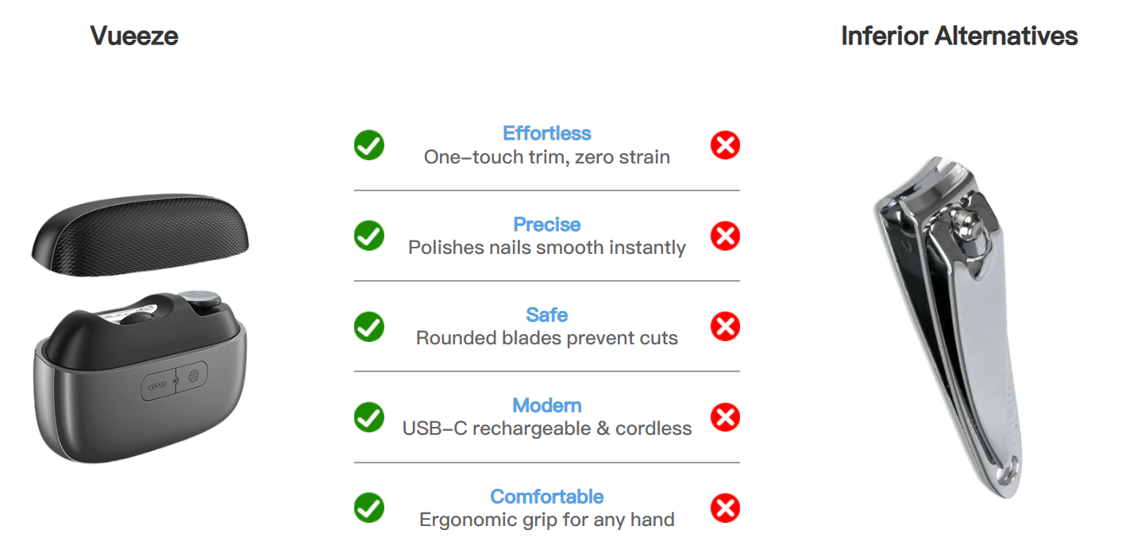Image resolution: width=1122 pixels, height=557 pixels.
Task: Click the Vueeze electric nail clipper image
Action: pyautogui.click(x=139, y=373)
